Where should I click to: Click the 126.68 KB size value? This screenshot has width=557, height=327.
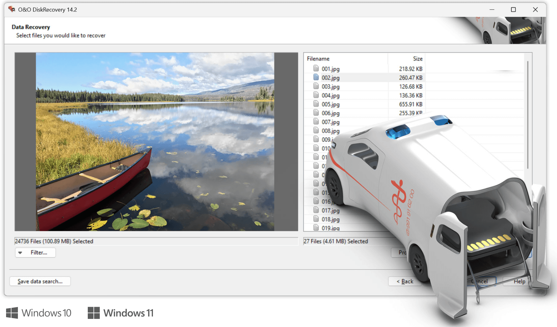[x=410, y=86]
